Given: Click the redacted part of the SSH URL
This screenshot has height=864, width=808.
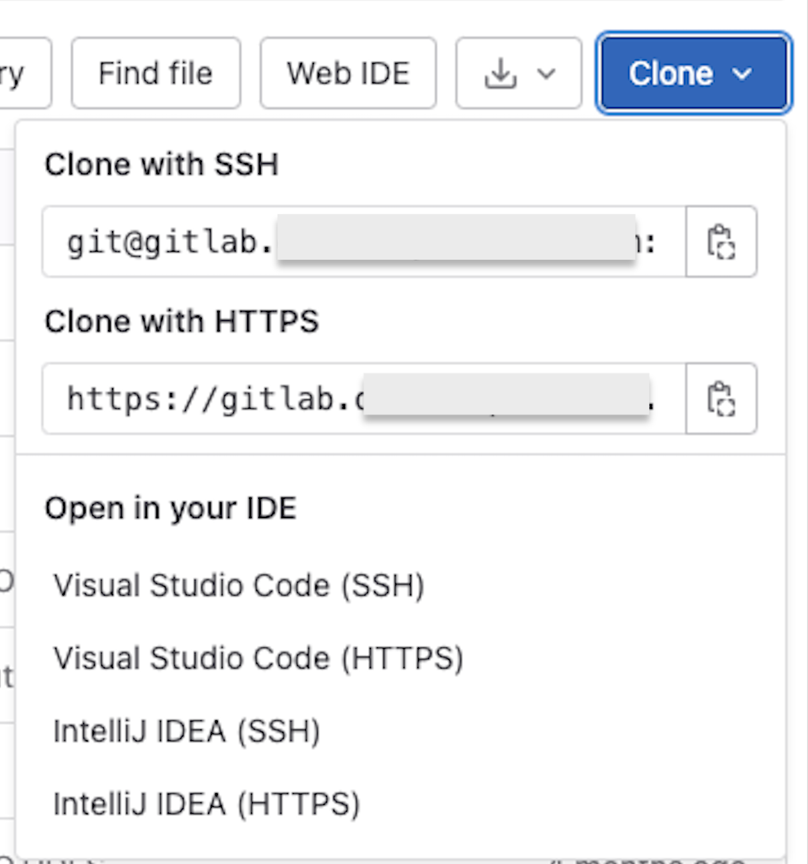Looking at the screenshot, I should click(456, 237).
